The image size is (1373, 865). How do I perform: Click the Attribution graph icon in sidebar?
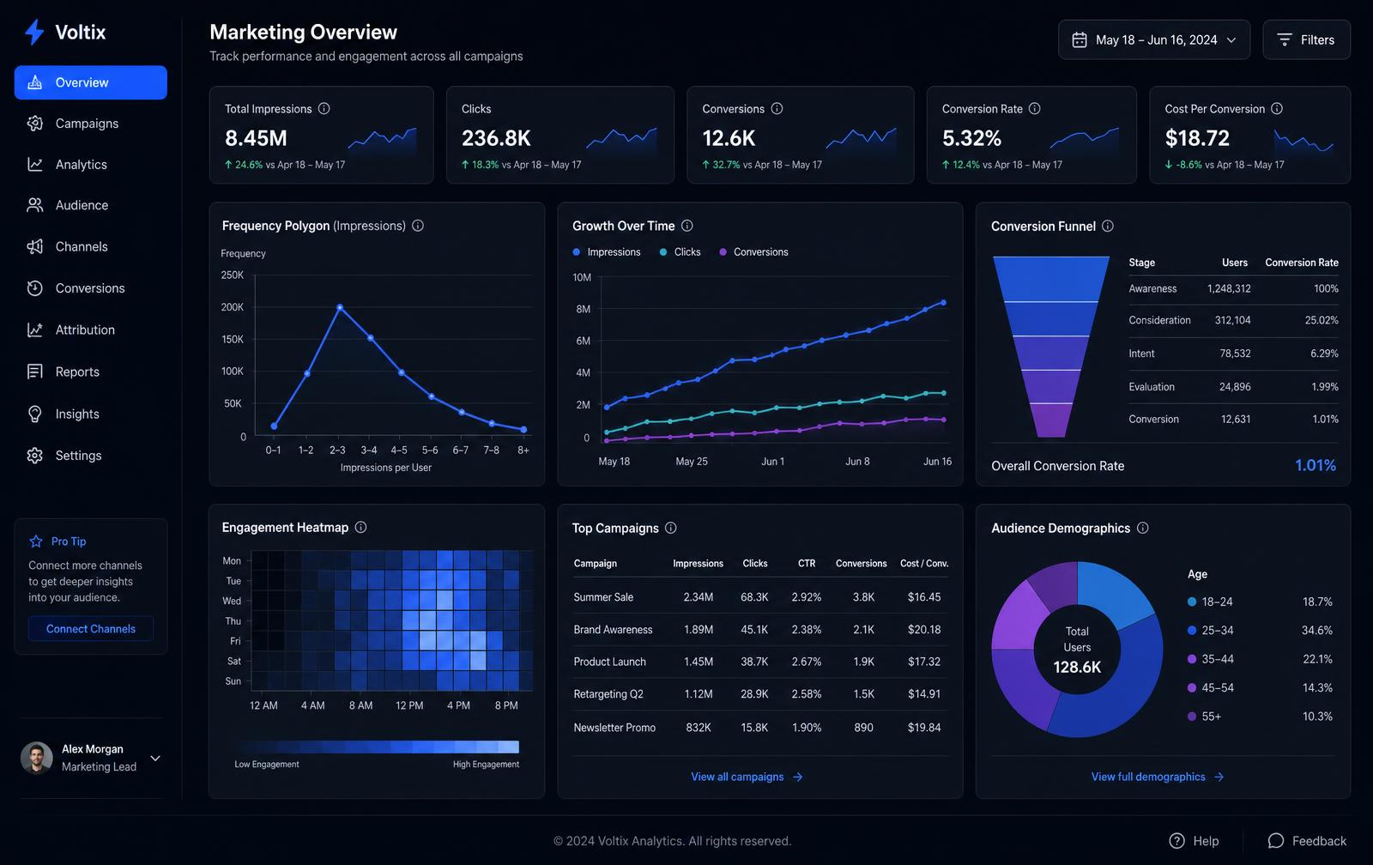[x=34, y=330]
